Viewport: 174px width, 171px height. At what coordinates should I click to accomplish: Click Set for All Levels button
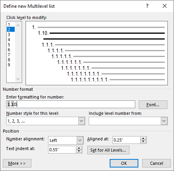click(108, 150)
